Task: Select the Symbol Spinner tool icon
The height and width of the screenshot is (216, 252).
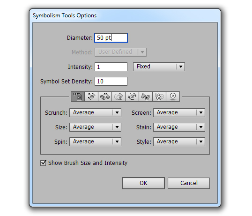Action: [x=132, y=97]
